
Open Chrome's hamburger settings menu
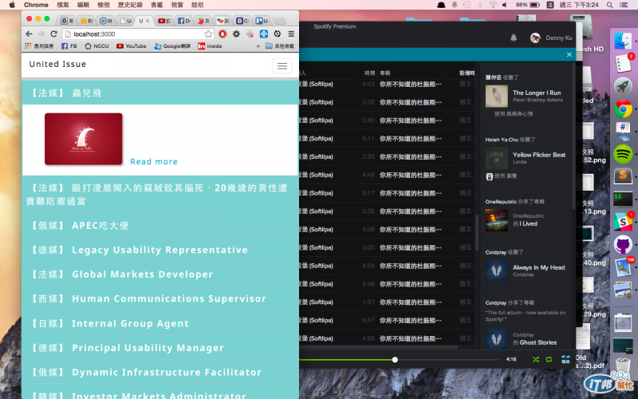(x=291, y=34)
